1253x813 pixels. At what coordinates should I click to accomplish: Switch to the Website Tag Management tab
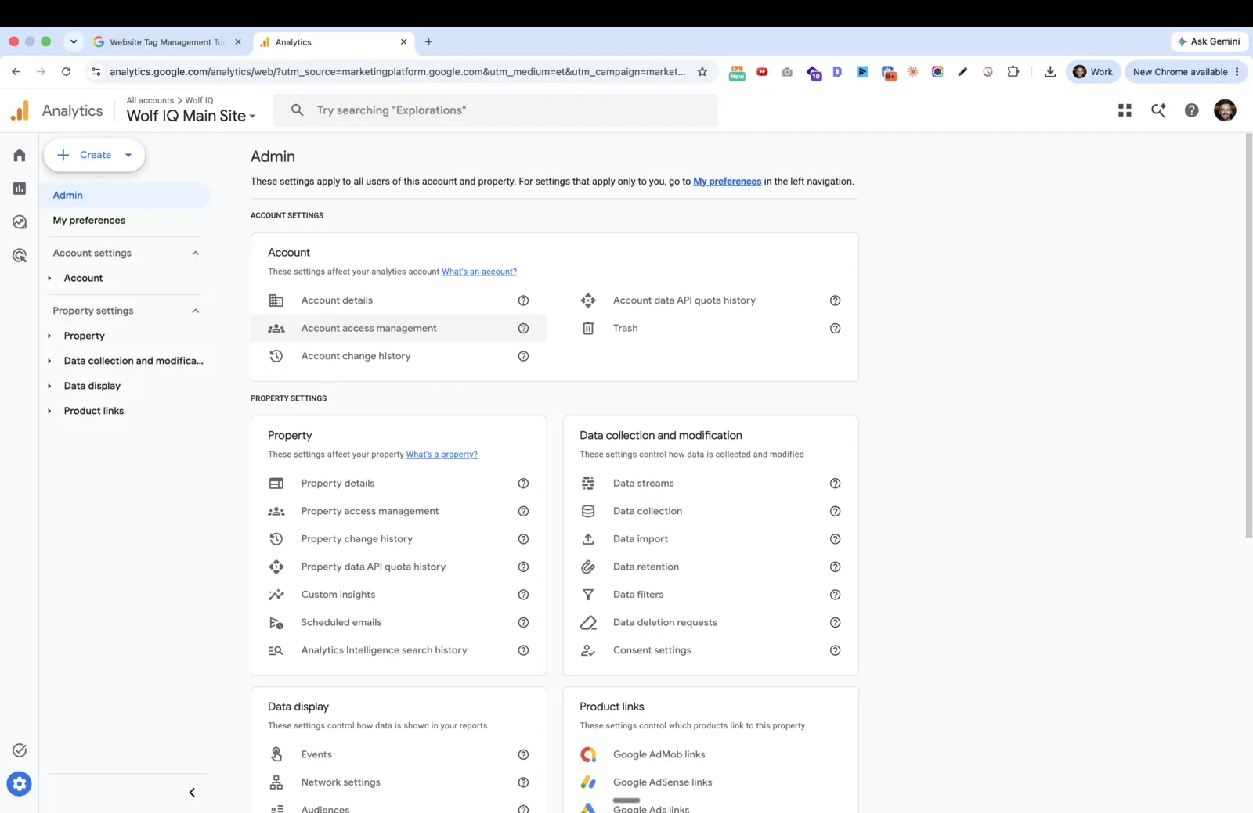pyautogui.click(x=167, y=42)
